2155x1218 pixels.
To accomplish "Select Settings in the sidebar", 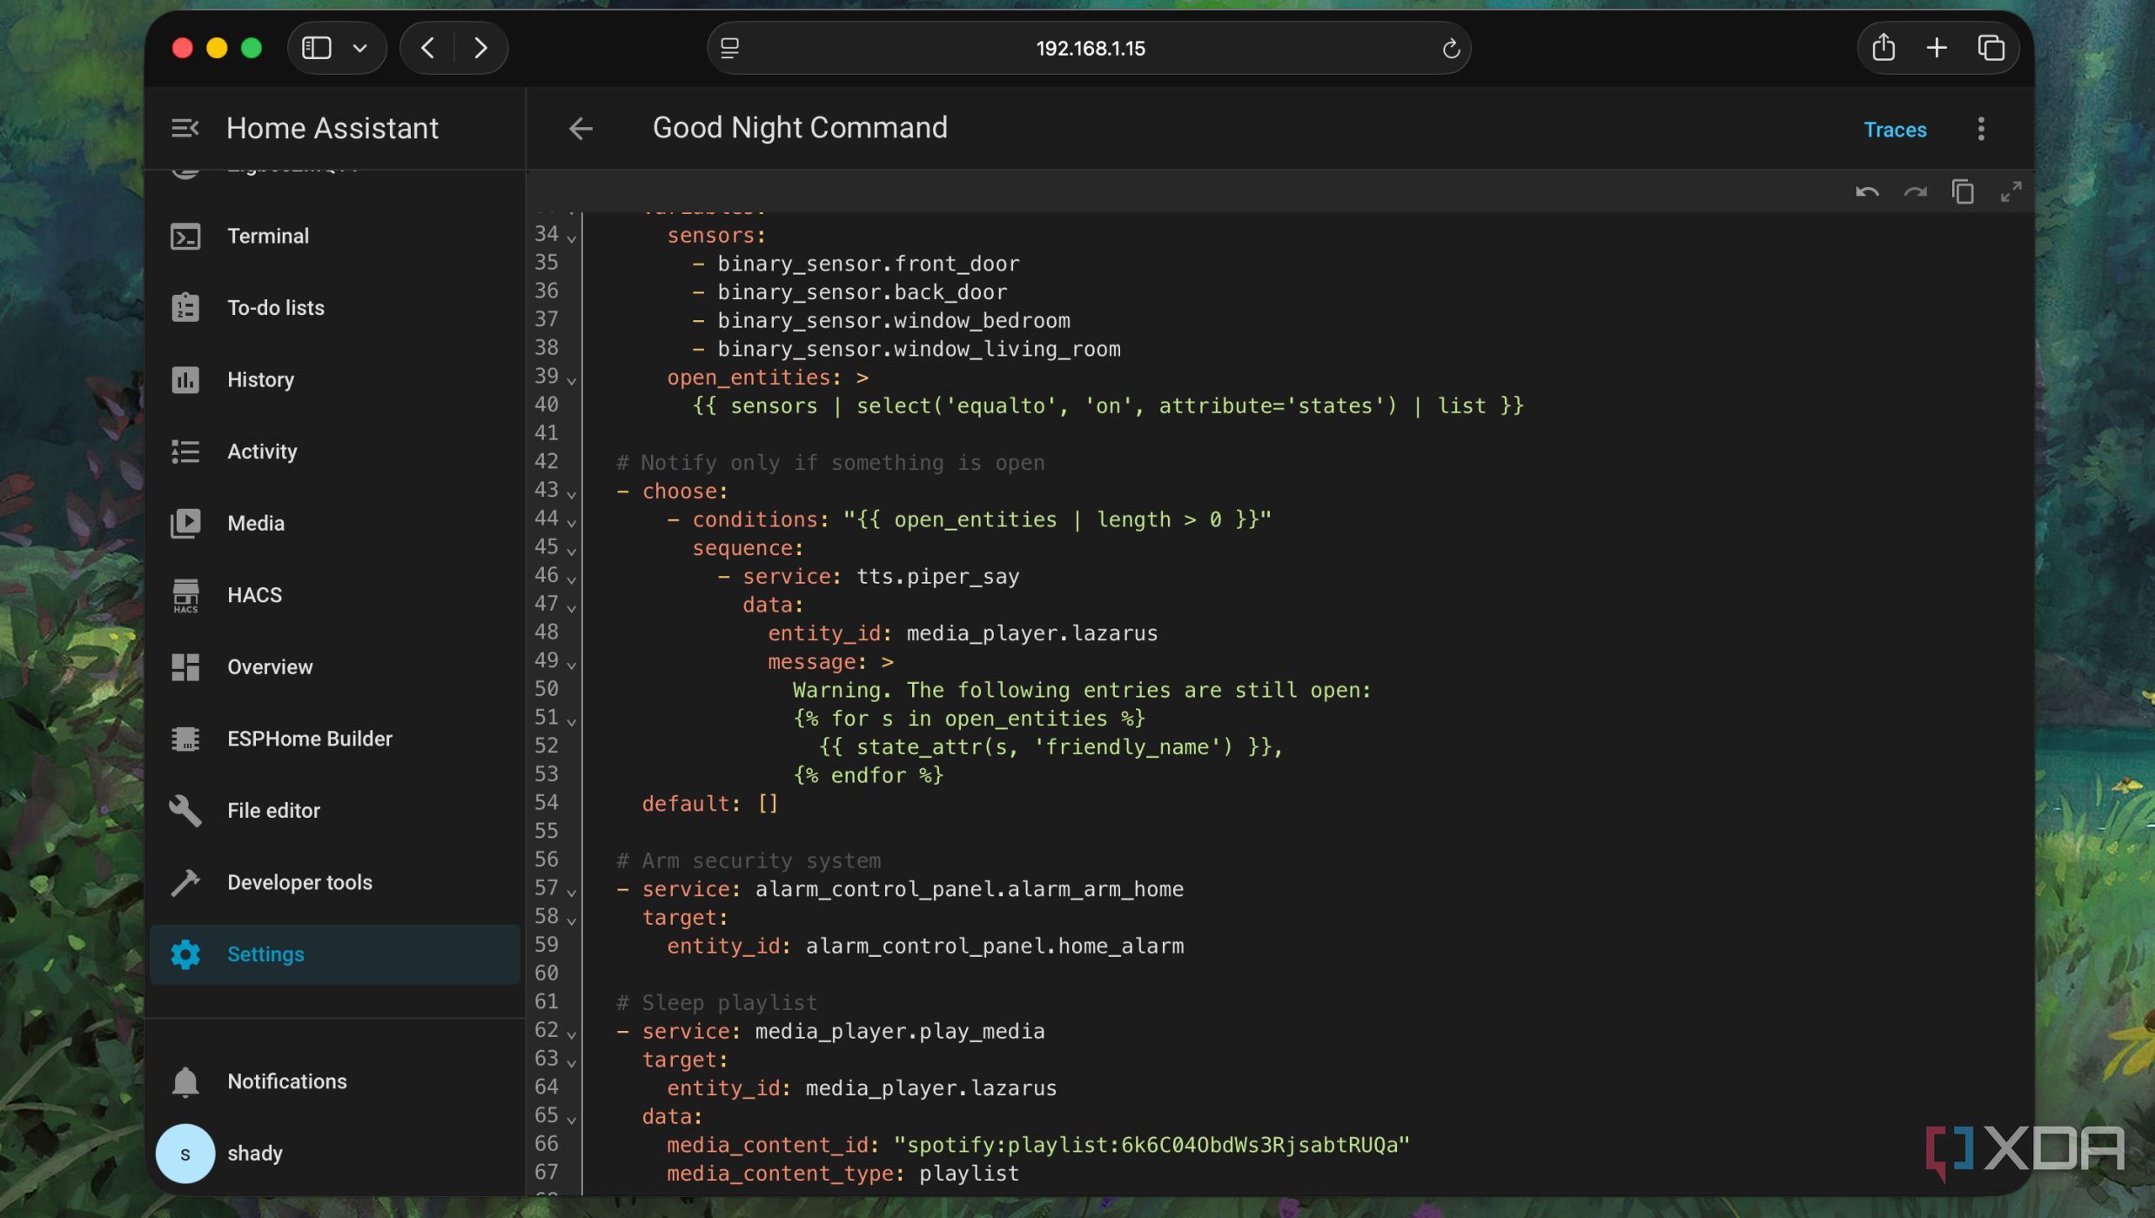I will 335,955.
